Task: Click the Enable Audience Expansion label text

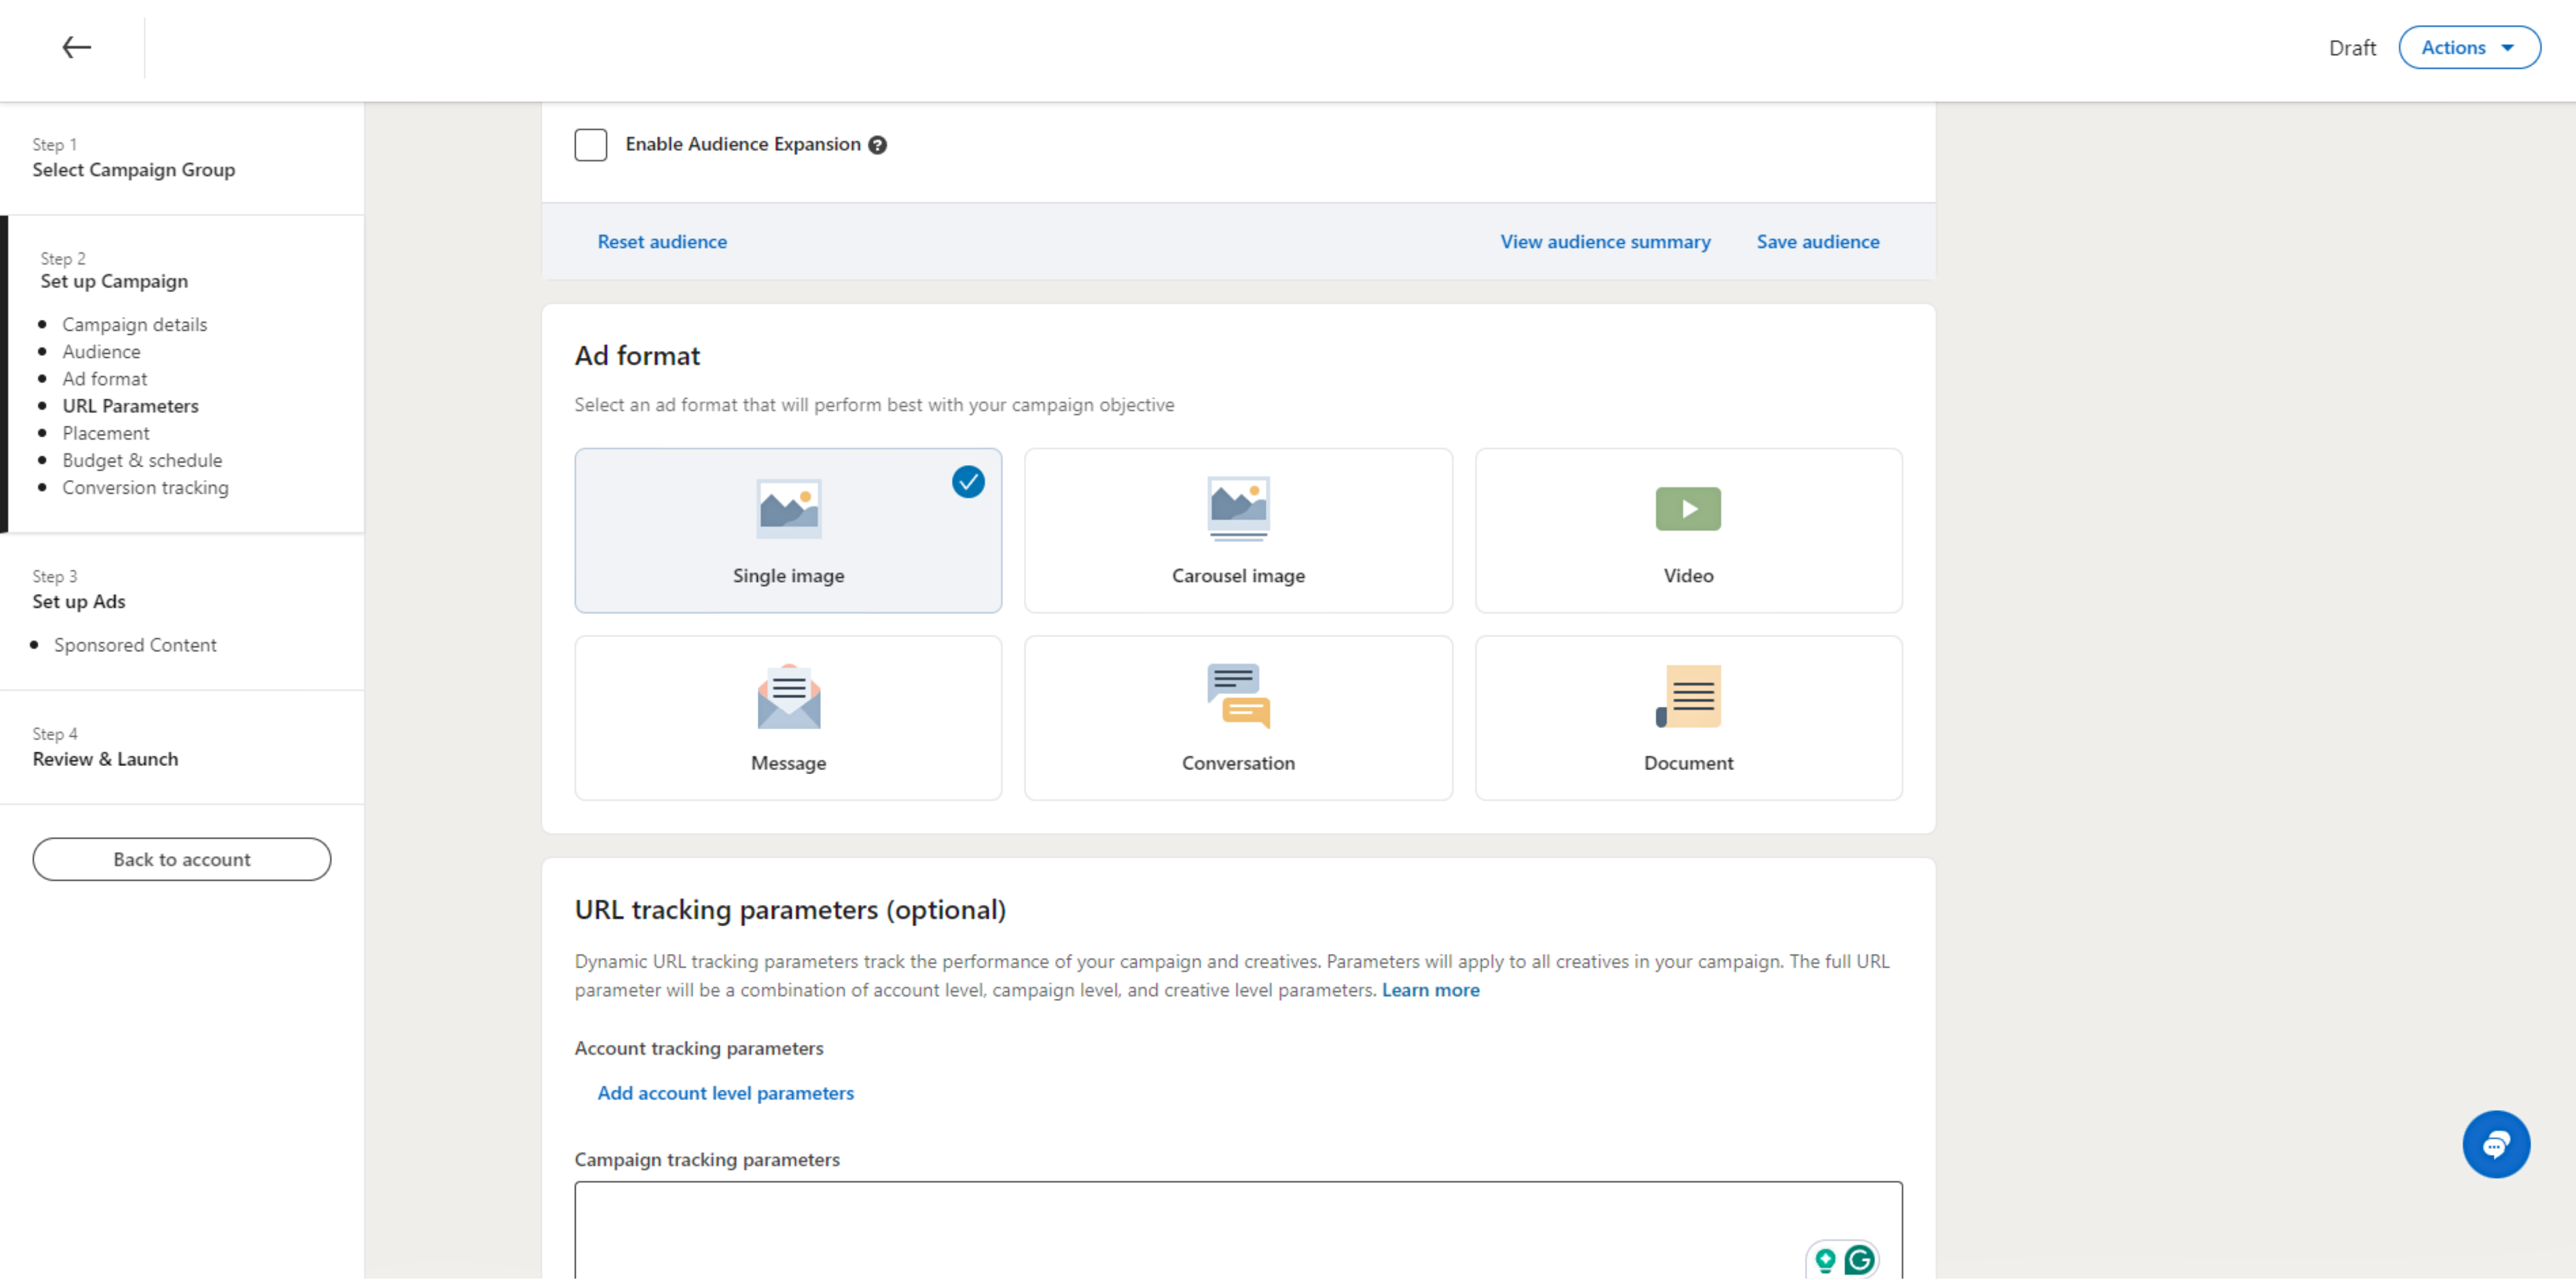Action: coord(743,144)
